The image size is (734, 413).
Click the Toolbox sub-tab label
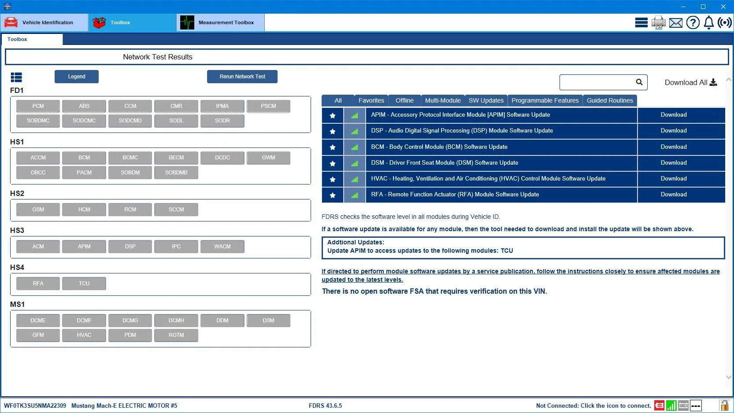coord(17,39)
